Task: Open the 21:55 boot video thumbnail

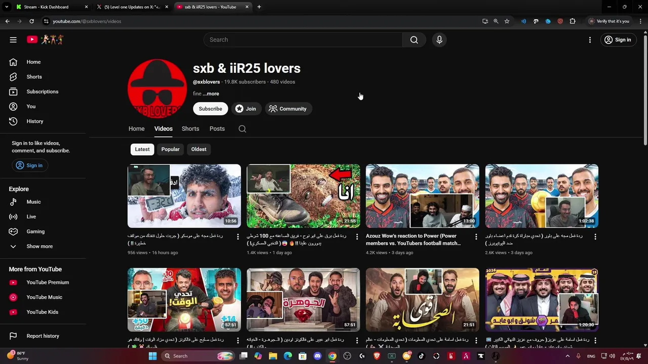Action: point(303,196)
